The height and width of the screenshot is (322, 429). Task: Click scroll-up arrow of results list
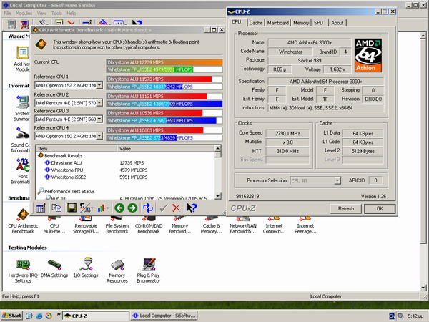point(218,149)
